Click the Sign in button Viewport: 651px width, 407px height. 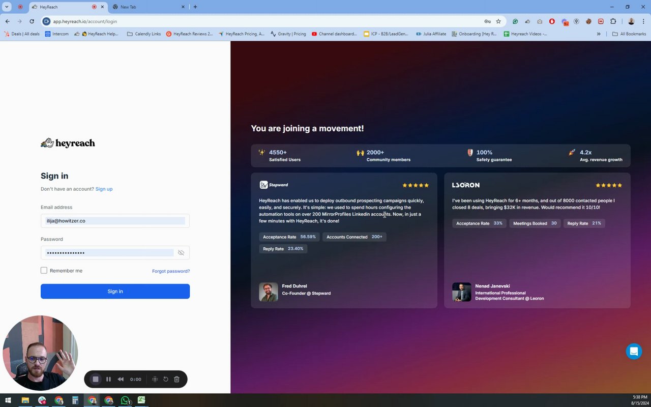115,291
